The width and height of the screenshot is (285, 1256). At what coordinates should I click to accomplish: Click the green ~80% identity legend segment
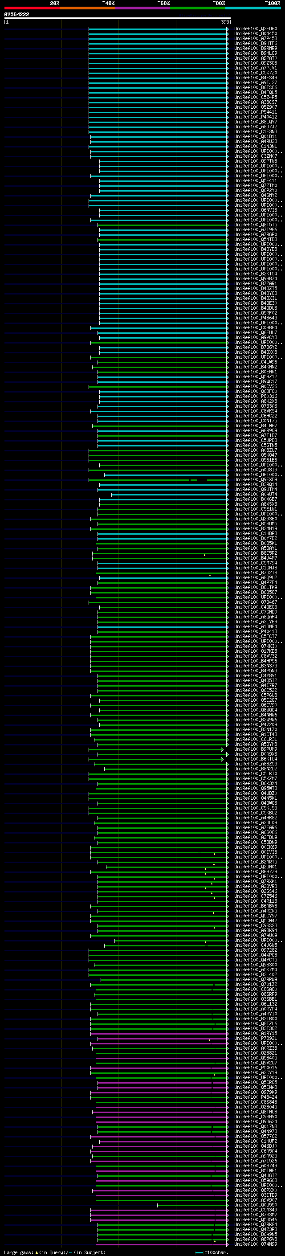pos(198,8)
